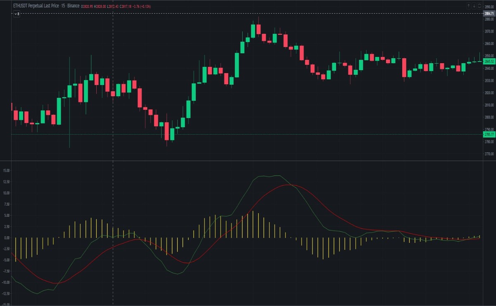The height and width of the screenshot is (306, 496).
Task: Click the 15.00 indicator axis label
Action: pos(6,170)
